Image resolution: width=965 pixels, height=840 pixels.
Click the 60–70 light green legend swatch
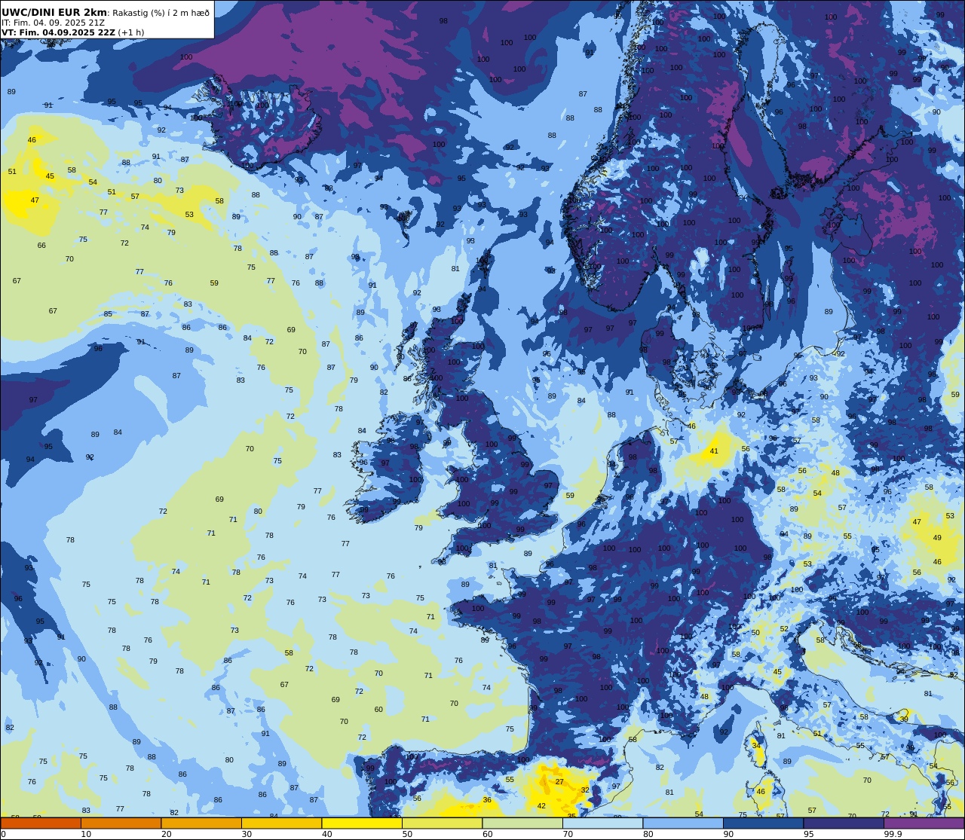522,823
